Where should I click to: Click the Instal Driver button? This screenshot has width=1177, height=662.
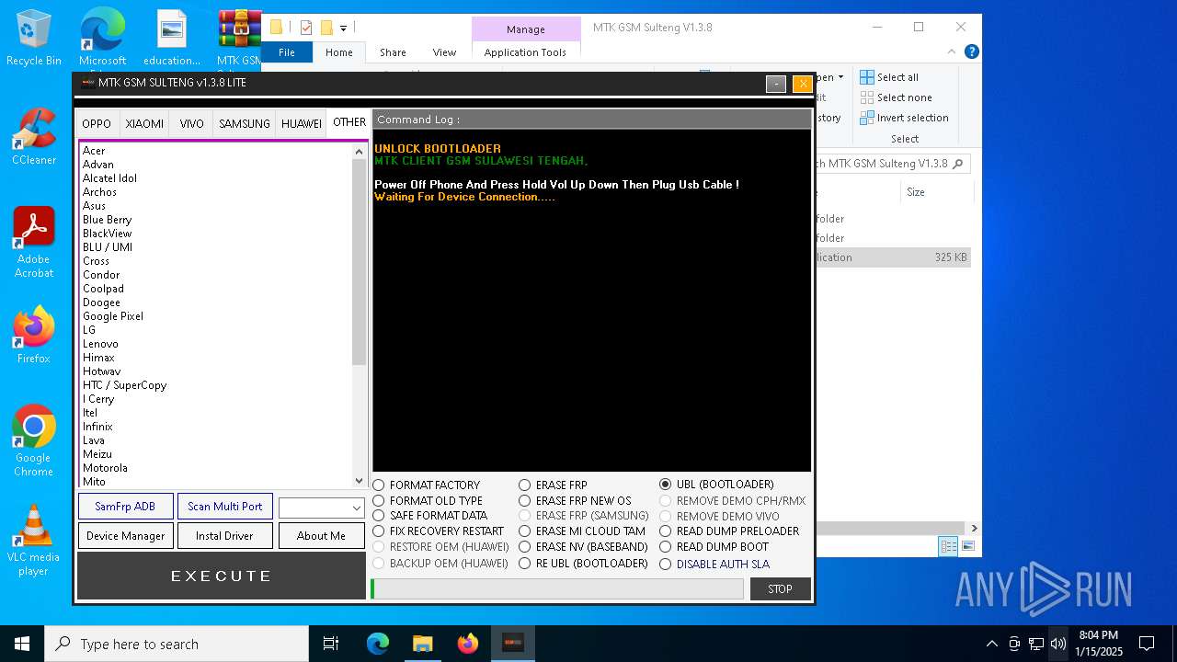tap(225, 536)
